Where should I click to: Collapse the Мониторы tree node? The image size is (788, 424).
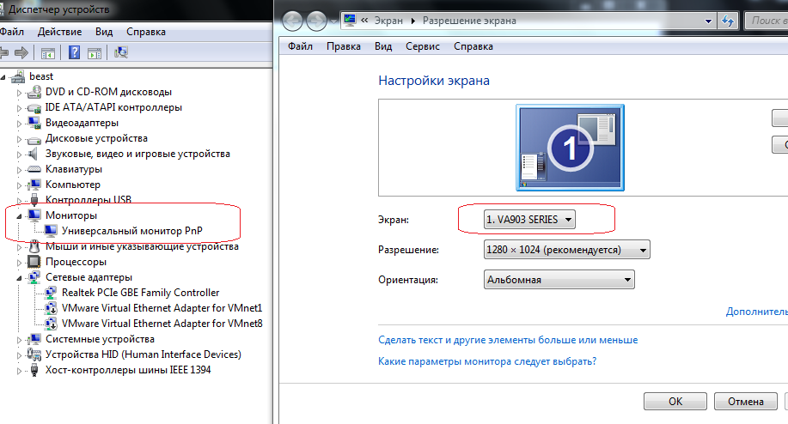19,216
